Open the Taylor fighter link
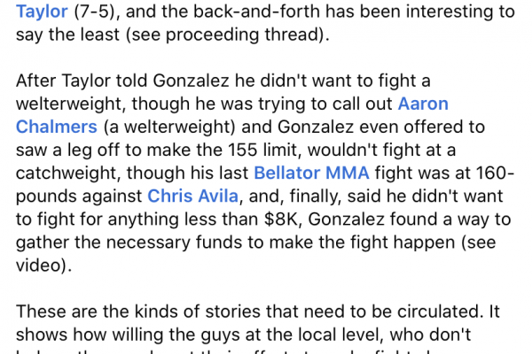 click(42, 12)
